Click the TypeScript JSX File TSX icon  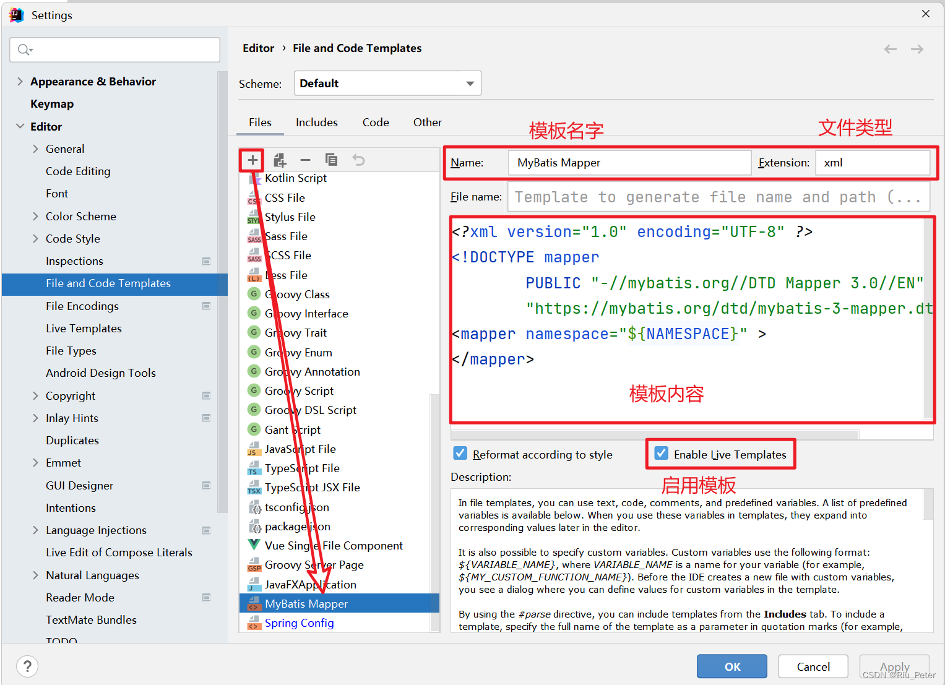coord(254,488)
